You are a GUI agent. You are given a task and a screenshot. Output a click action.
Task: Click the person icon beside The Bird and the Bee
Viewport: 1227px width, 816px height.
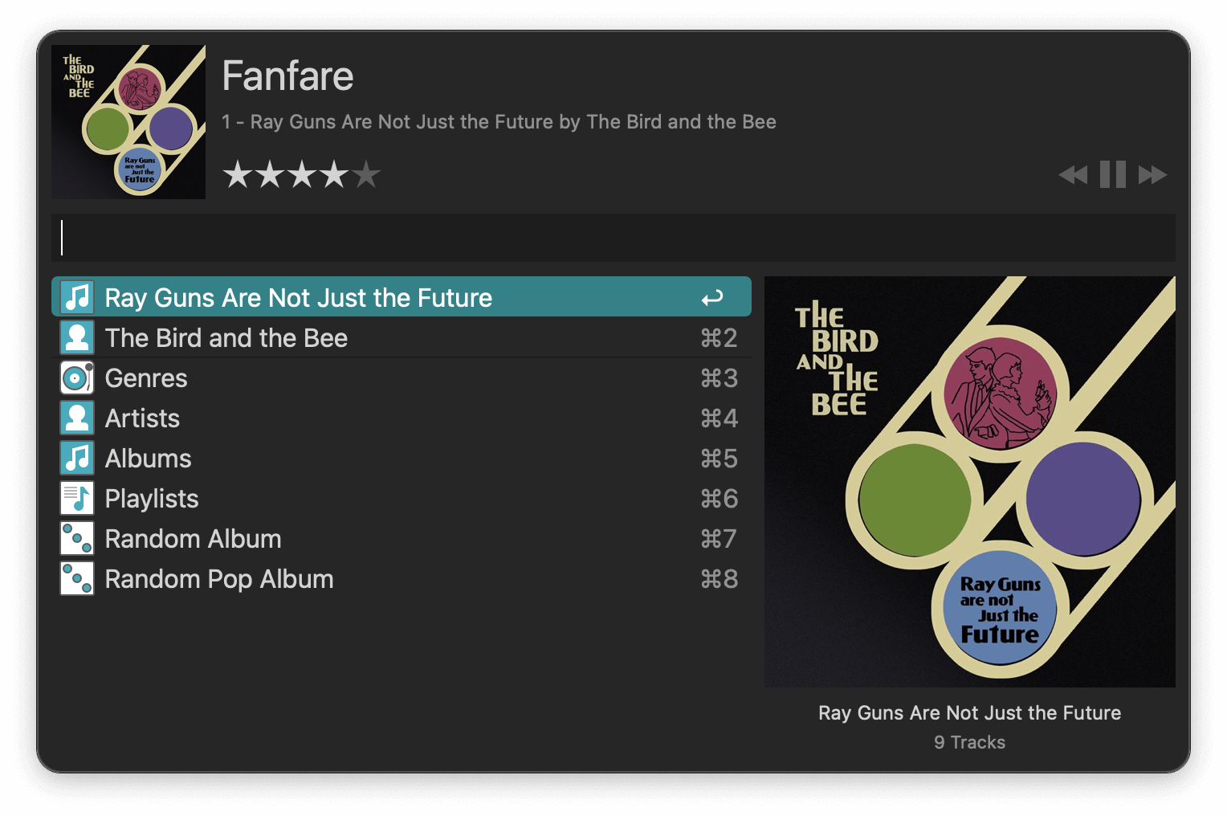point(77,337)
